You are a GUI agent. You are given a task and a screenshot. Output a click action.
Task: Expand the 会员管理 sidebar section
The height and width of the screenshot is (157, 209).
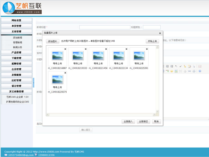[x=16, y=69]
